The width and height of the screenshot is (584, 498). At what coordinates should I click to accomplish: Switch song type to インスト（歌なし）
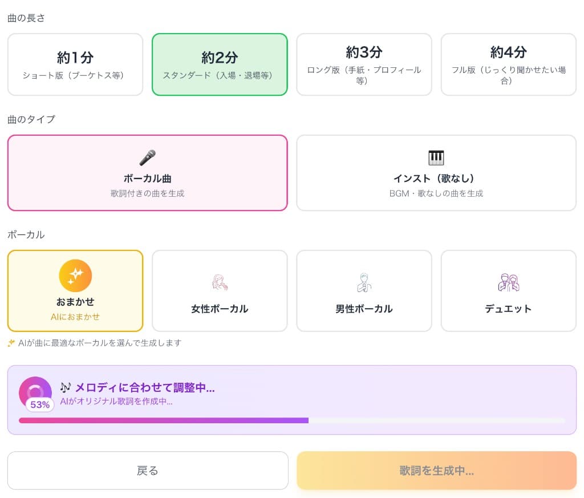(436, 172)
